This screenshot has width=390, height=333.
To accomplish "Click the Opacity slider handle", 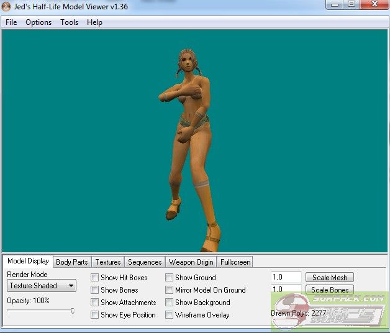I will click(x=73, y=311).
